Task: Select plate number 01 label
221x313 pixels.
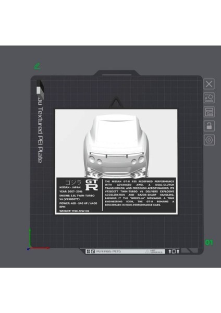Action: 209,243
